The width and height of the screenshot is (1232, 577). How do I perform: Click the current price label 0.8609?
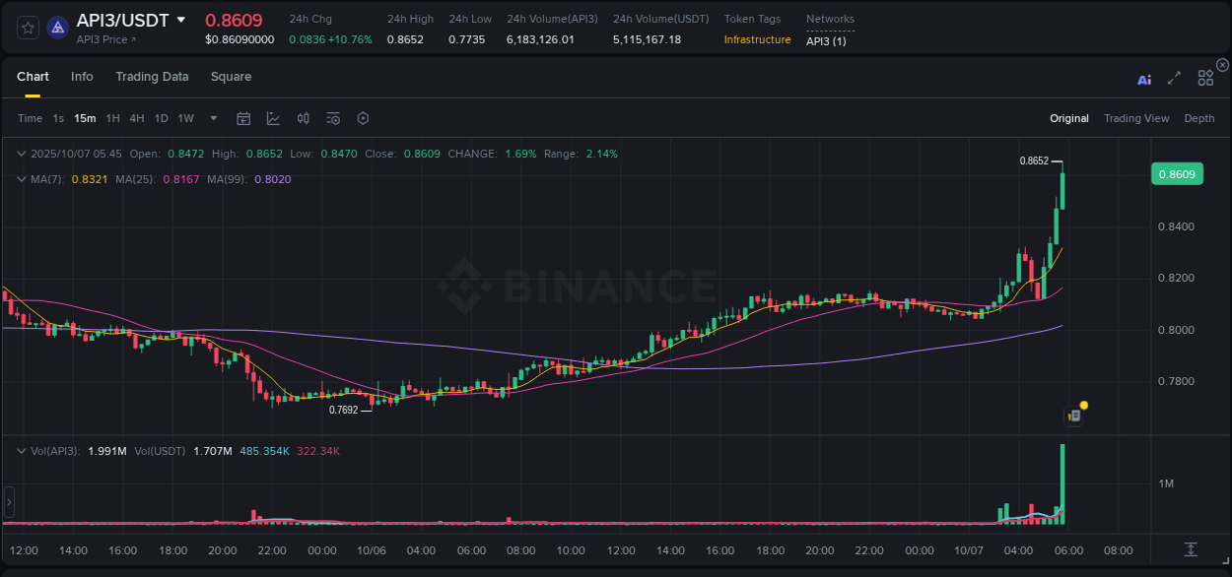coord(1177,173)
